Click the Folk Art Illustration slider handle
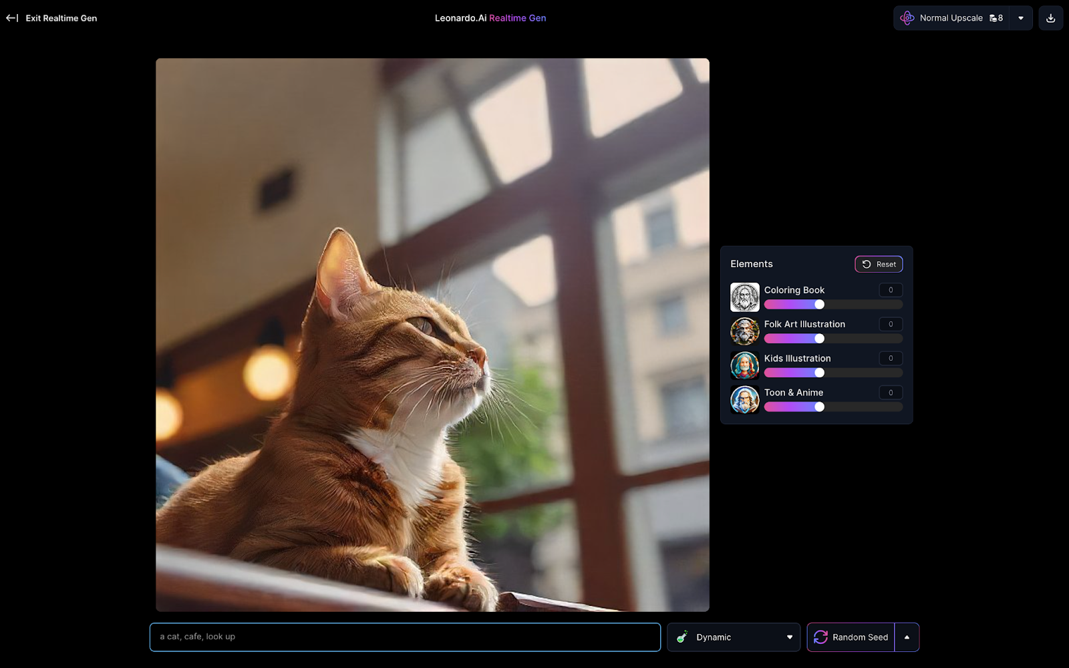The width and height of the screenshot is (1069, 668). point(819,339)
